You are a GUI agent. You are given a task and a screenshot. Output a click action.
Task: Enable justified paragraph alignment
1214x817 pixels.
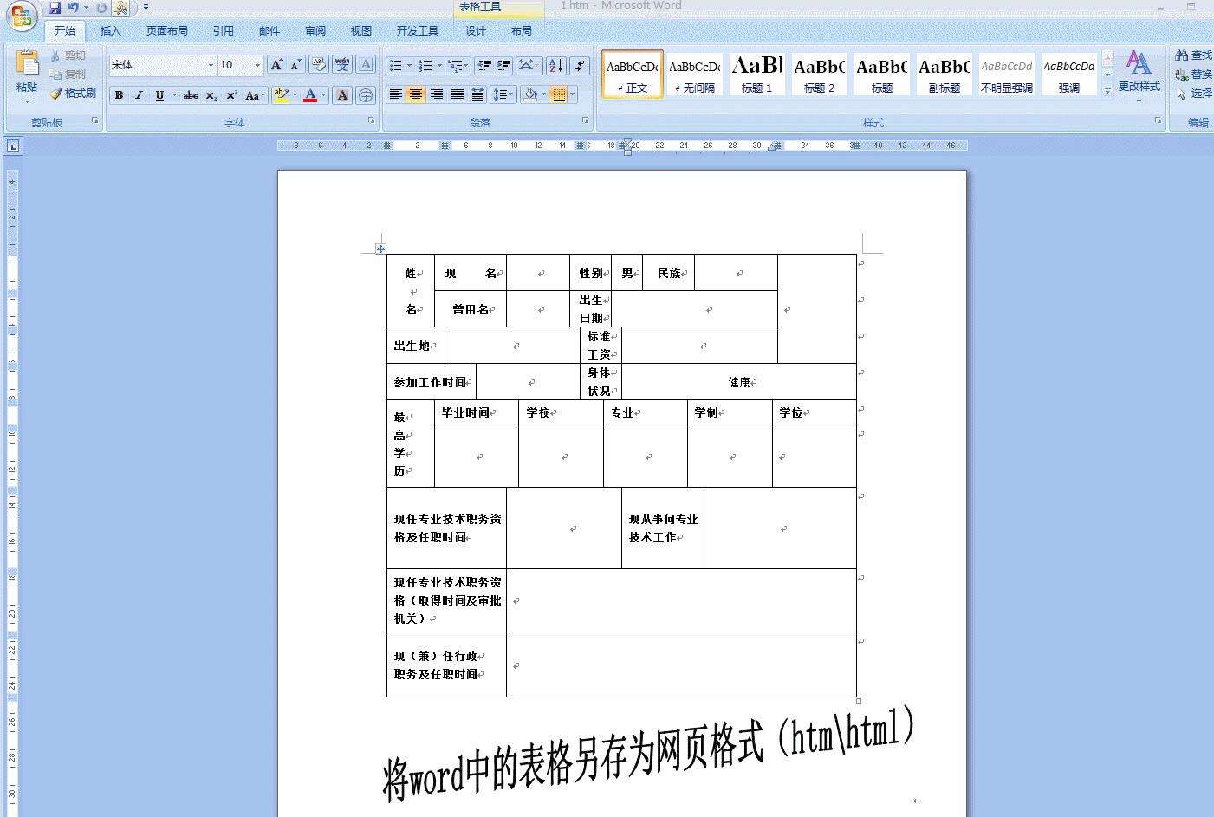(457, 94)
